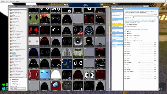Select the red Among Us crewmate munci thumbnail
This screenshot has height=94, width=167.
pos(56,86)
